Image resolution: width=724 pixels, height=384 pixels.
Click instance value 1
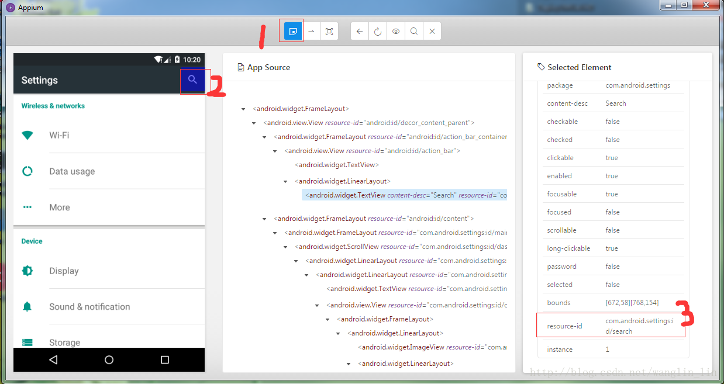tap(608, 350)
